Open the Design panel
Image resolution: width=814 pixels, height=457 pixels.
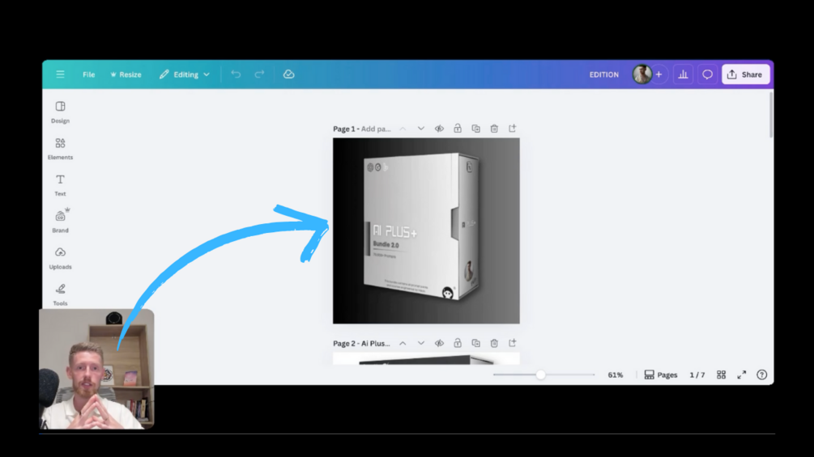[x=60, y=112]
